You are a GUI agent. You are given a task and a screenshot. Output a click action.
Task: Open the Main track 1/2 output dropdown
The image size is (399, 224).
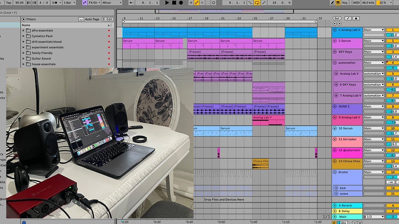click(x=374, y=217)
